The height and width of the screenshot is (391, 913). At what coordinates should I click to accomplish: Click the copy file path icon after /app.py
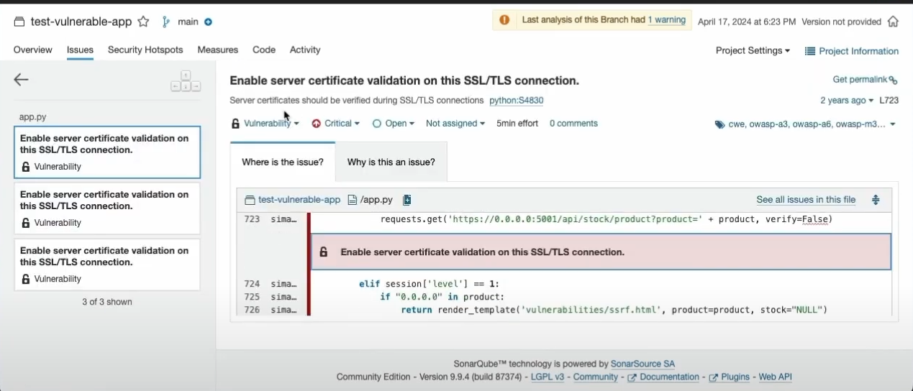pyautogui.click(x=406, y=200)
